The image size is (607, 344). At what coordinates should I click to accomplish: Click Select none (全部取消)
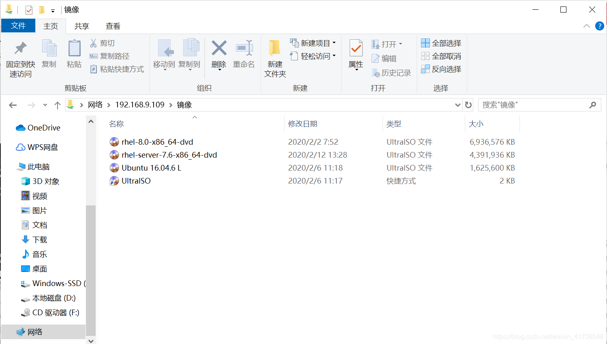441,56
